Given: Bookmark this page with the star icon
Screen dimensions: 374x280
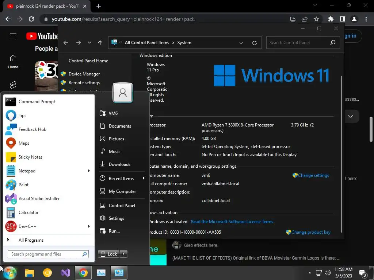Looking at the screenshot, I should pos(316,19).
